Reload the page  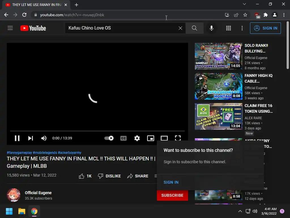click(24, 15)
